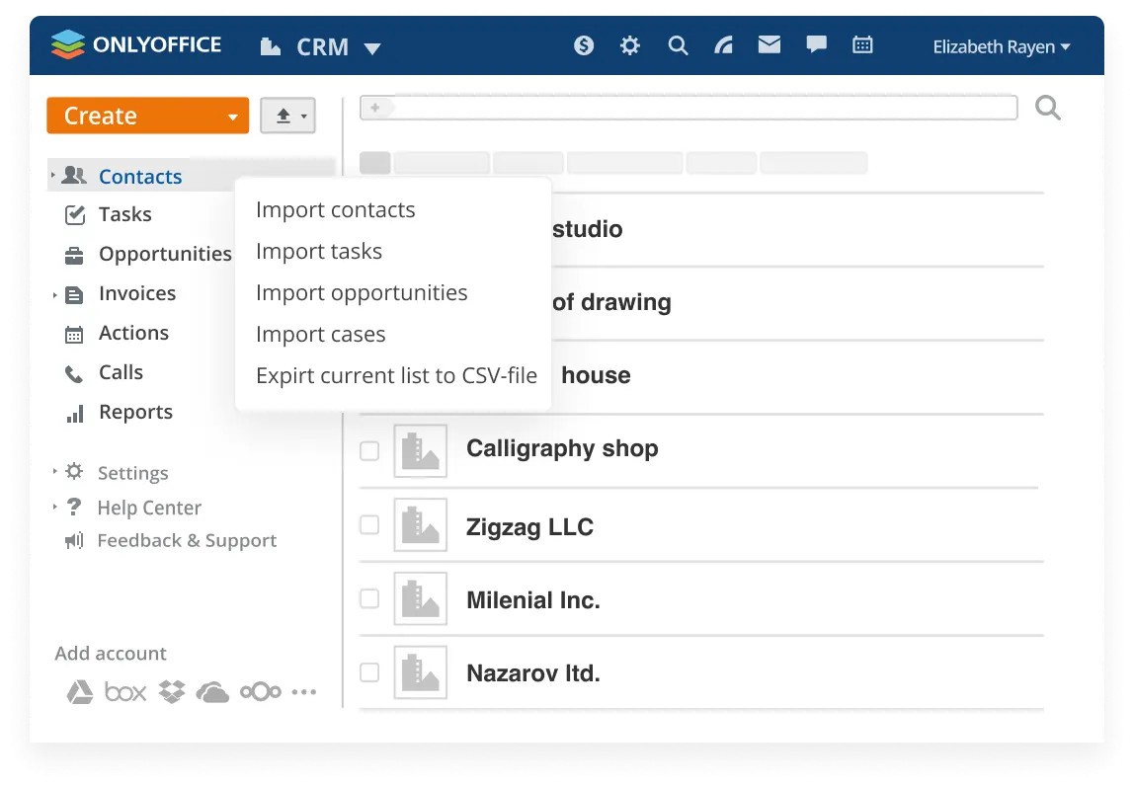Screen dimensions: 1134x786
Task: Click the magnifier icon beside filter field
Action: tap(1048, 108)
